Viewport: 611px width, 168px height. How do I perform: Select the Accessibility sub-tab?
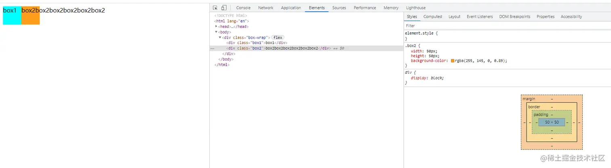571,17
